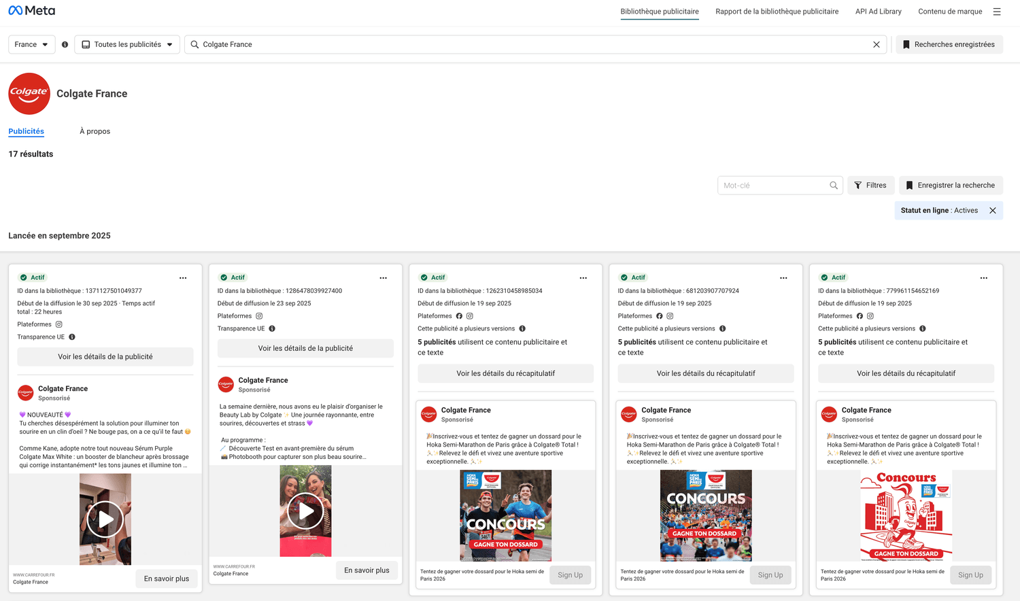This screenshot has height=601, width=1020.
Task: Click "Lancée en septembre 2025" heading
Action: coord(59,236)
